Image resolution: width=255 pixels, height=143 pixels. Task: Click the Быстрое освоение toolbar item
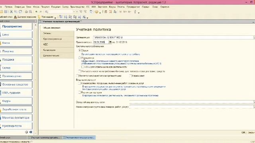tap(25, 17)
